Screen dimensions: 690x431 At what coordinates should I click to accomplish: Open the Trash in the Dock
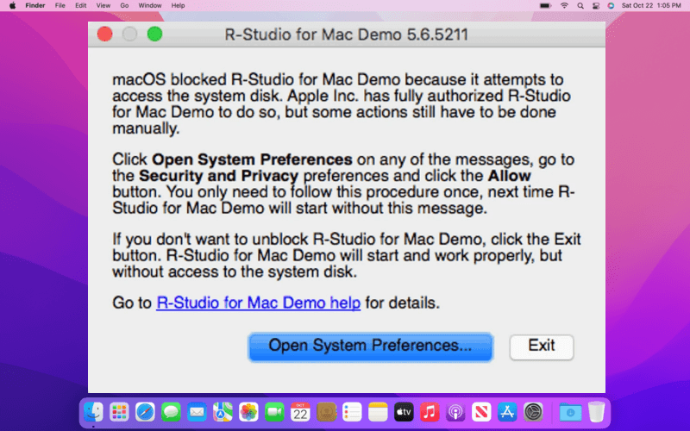[x=596, y=413]
